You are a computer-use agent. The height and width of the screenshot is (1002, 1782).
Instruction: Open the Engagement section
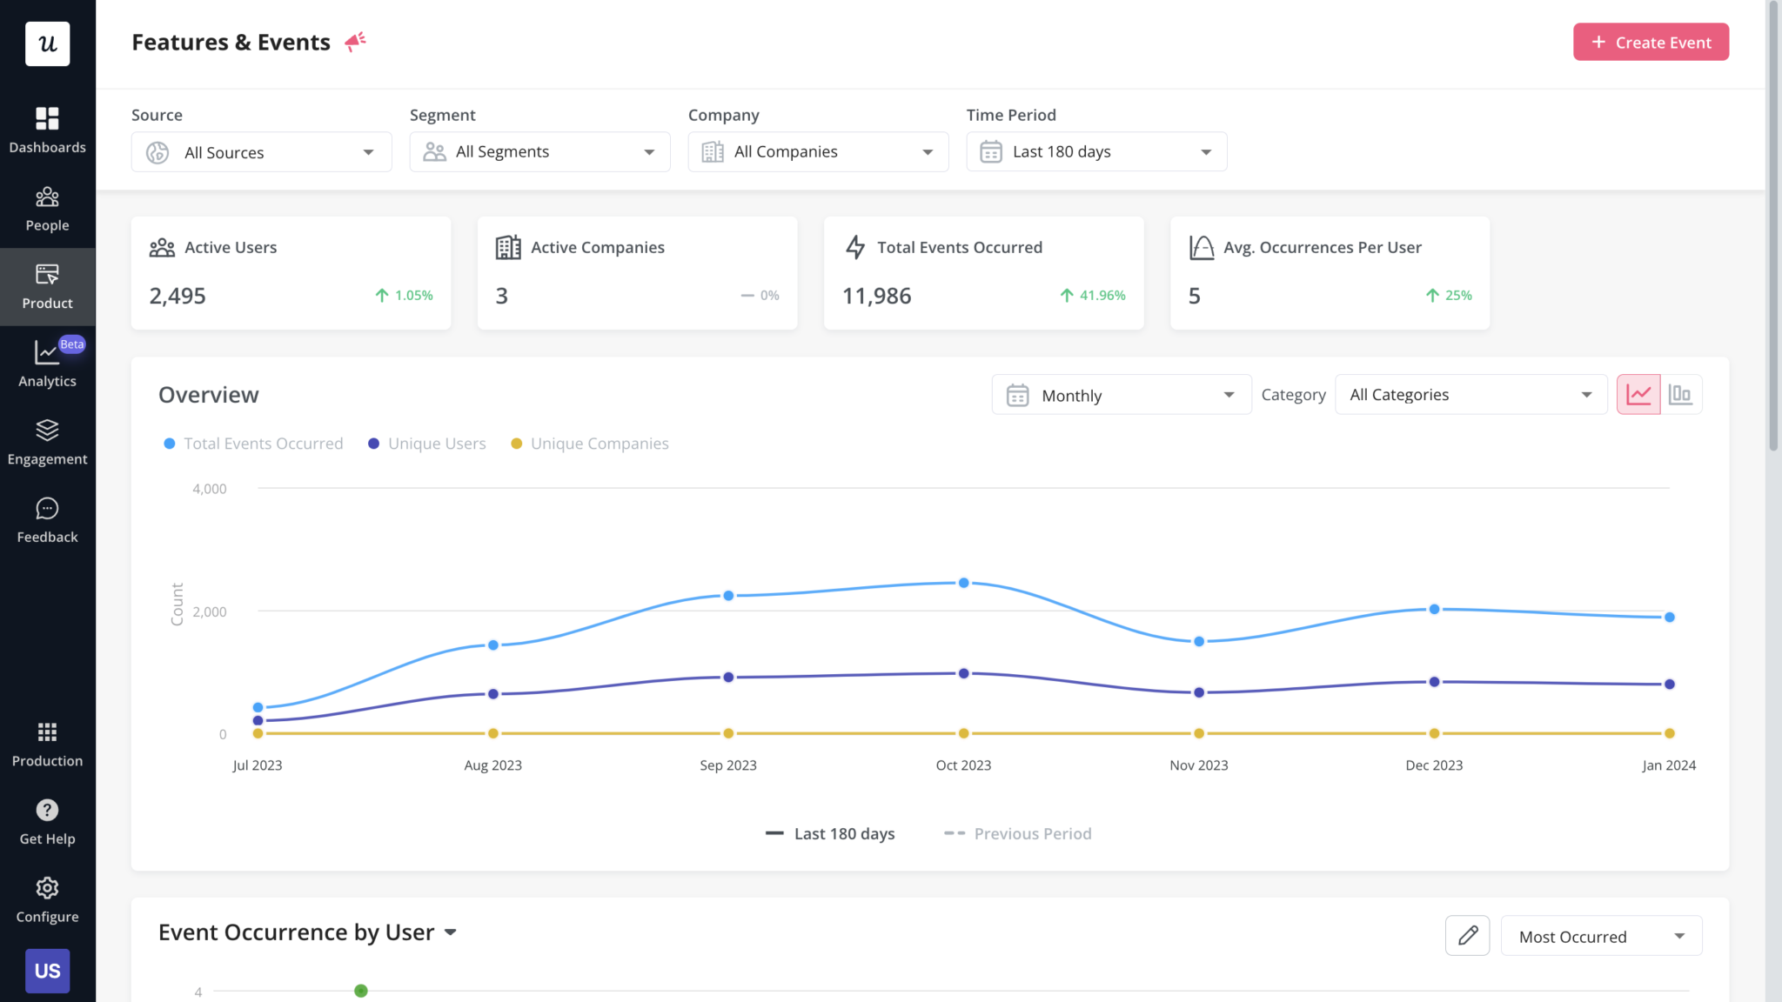tap(48, 442)
